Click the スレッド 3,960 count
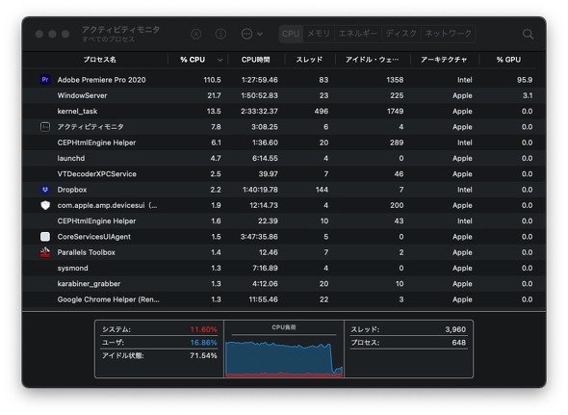This screenshot has height=415, width=568. coord(455,329)
